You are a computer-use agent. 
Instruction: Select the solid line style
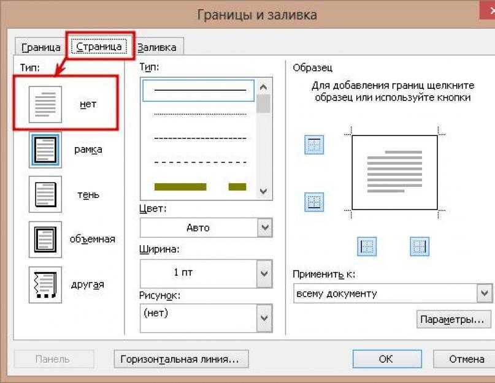199,90
